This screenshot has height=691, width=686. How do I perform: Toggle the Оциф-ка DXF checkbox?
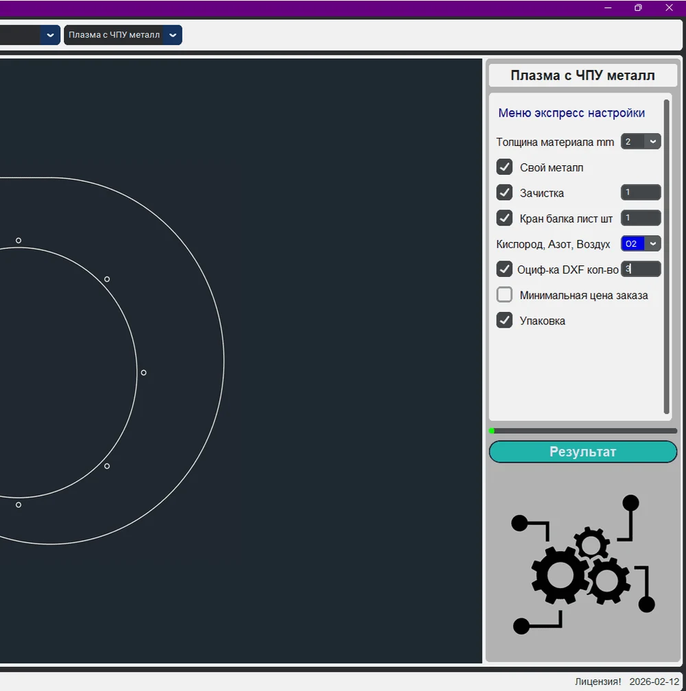click(505, 269)
